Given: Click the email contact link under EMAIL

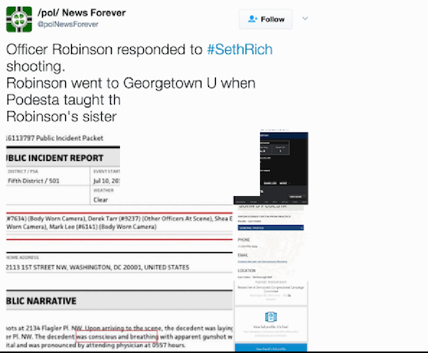Looking at the screenshot, I should point(262,261).
